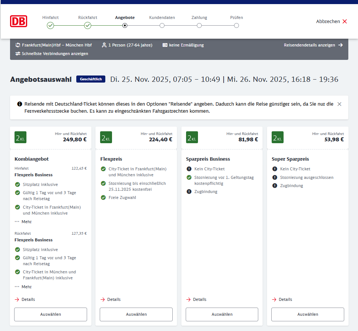Click the discount card icon by keine Ermäßigung

point(165,45)
